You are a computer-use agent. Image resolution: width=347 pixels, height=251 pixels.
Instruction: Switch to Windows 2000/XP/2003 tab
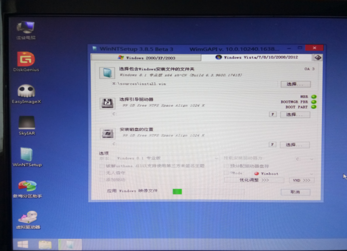coord(146,58)
